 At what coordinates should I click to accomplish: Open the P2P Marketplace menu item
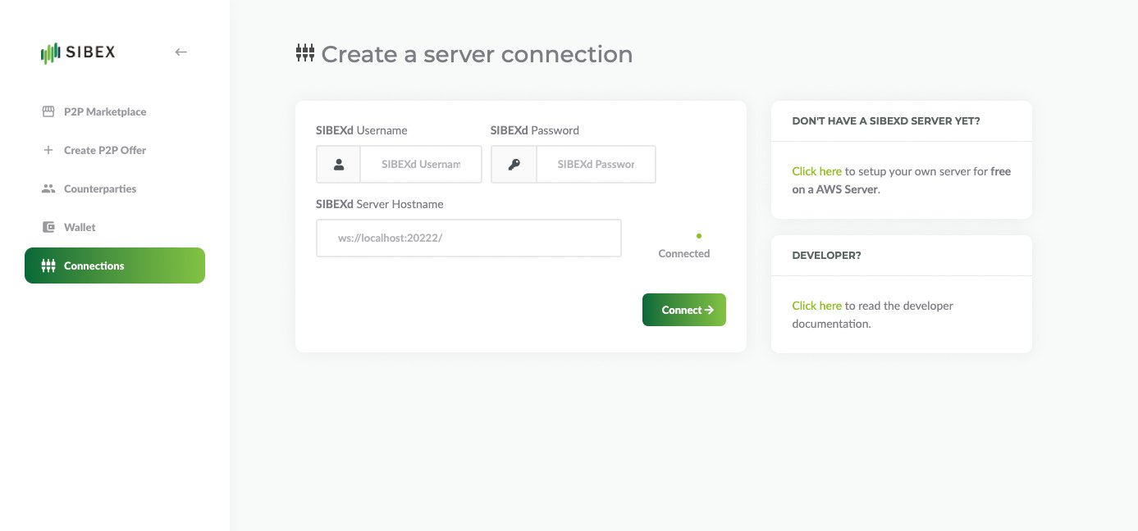pos(105,111)
